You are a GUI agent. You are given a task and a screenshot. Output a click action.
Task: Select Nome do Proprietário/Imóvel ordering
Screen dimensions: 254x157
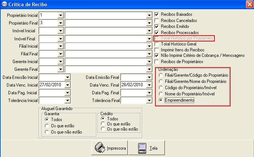(x=161, y=94)
